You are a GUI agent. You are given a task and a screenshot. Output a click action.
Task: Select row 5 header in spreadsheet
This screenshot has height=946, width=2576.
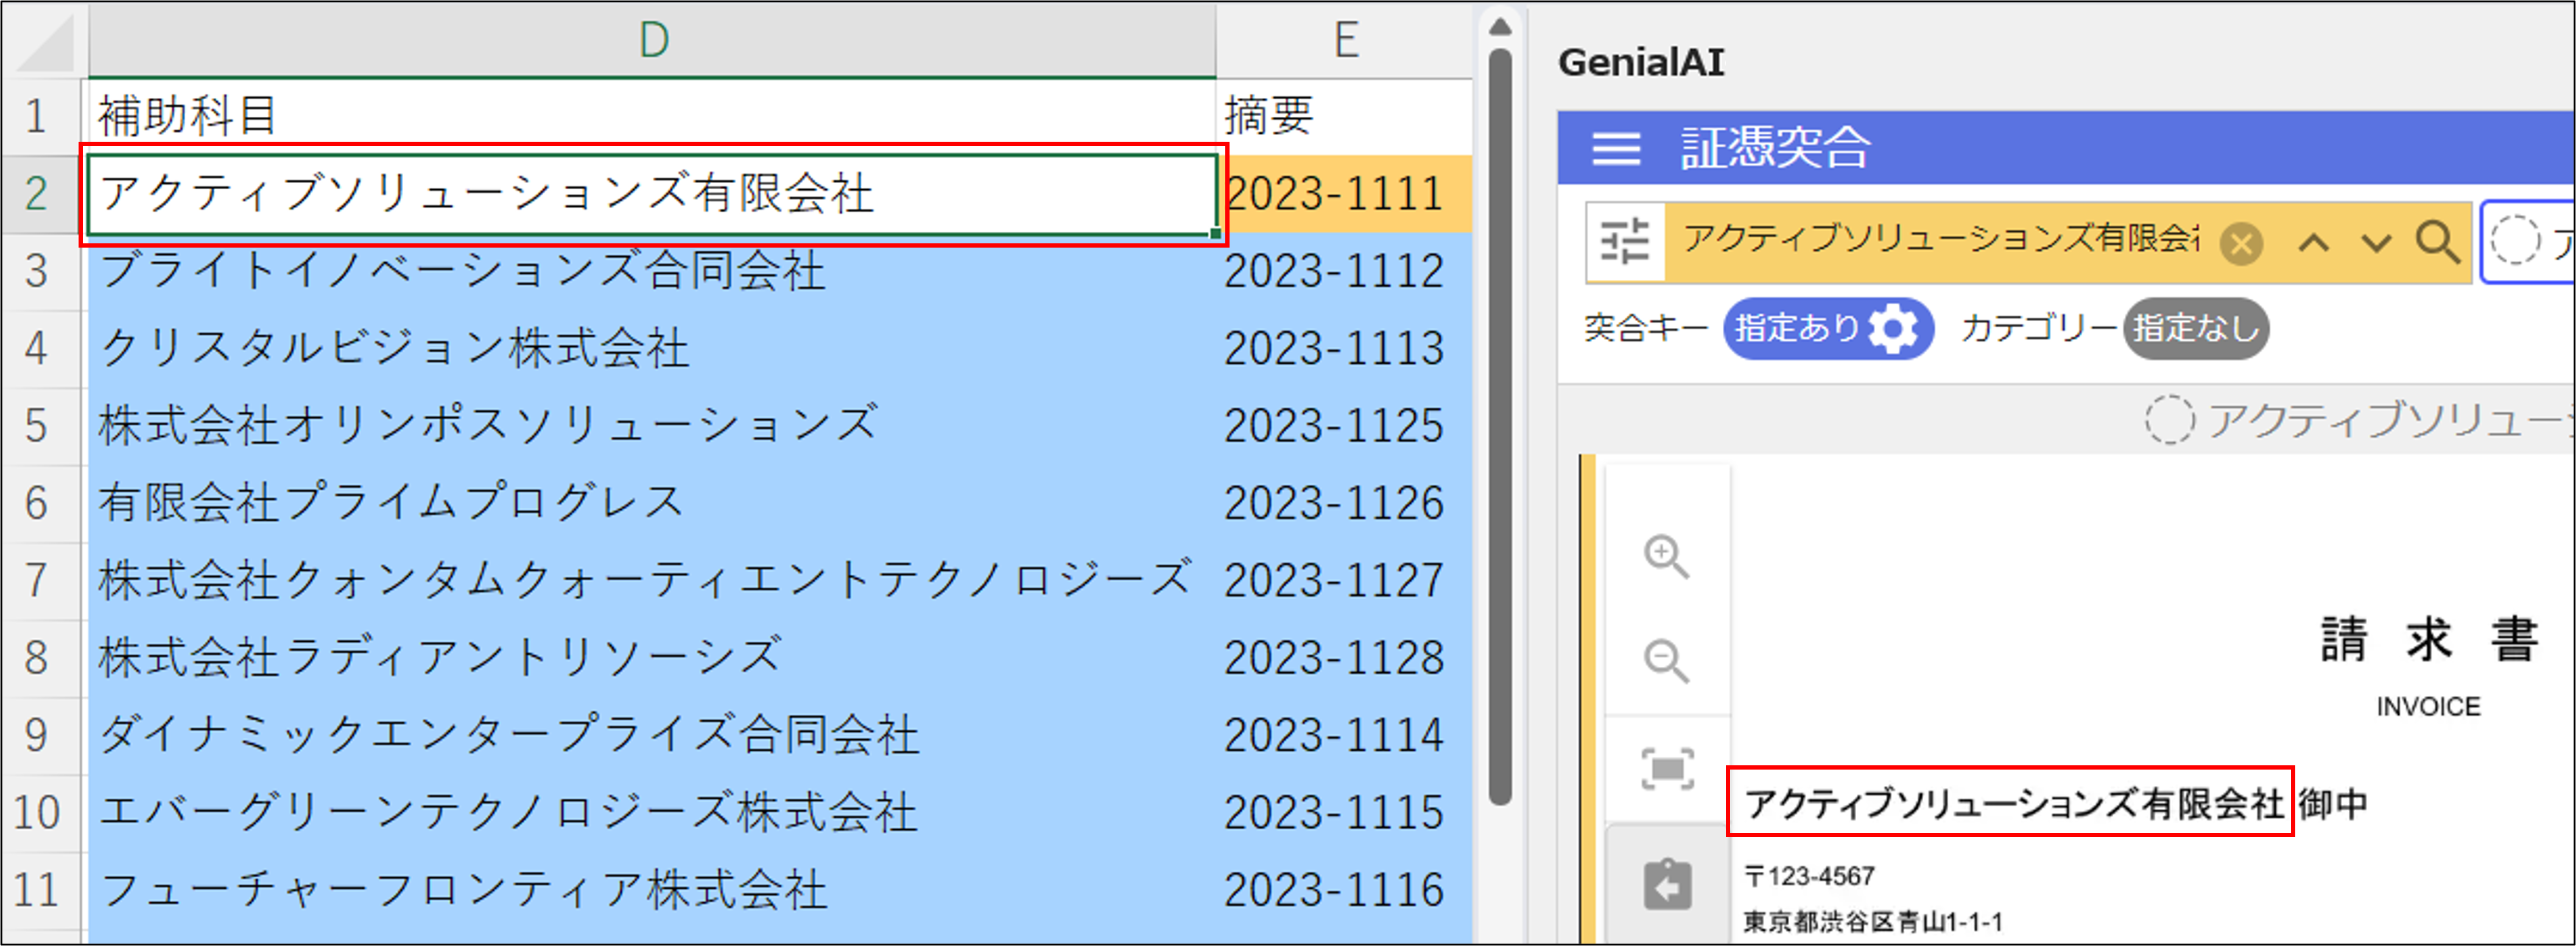[x=36, y=426]
